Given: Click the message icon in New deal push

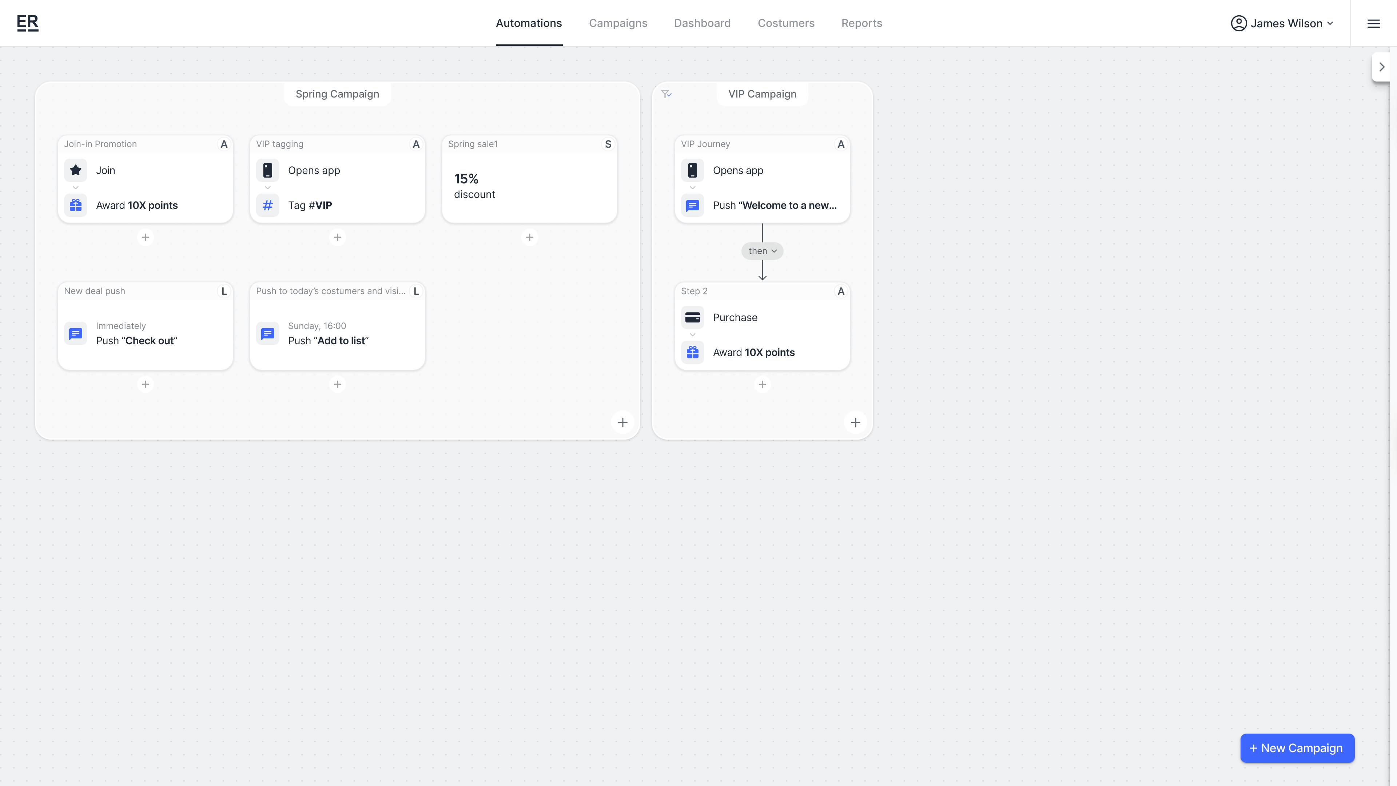Looking at the screenshot, I should pyautogui.click(x=76, y=334).
